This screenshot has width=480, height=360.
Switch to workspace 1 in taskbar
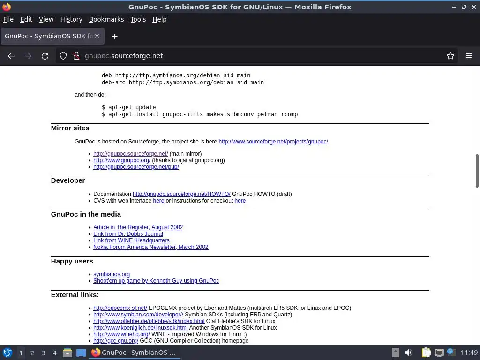coord(21,353)
